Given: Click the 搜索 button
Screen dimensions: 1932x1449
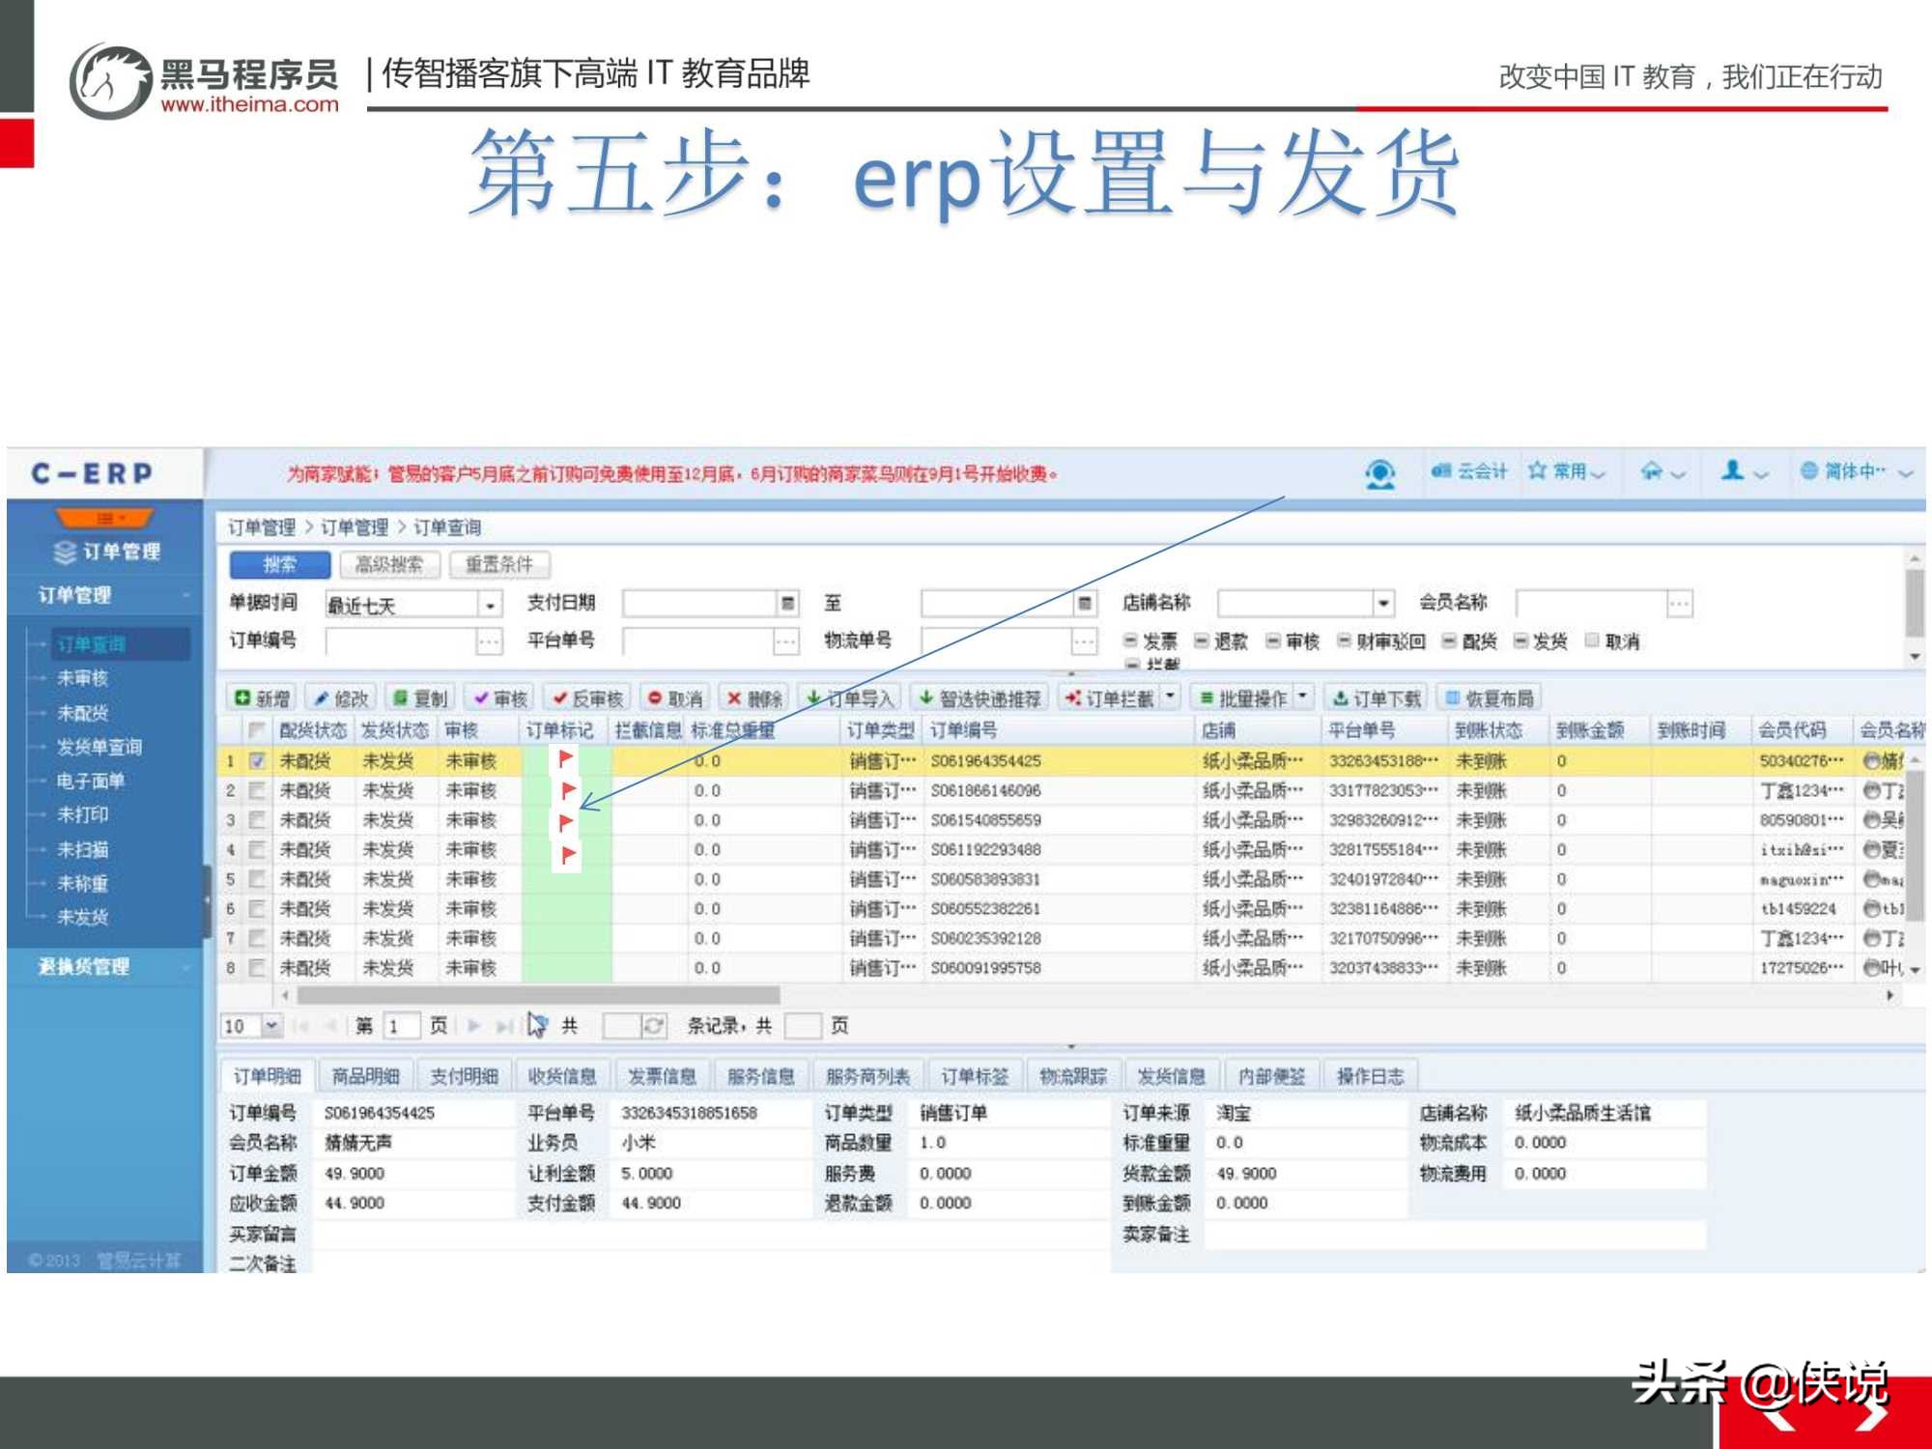Looking at the screenshot, I should tap(279, 565).
